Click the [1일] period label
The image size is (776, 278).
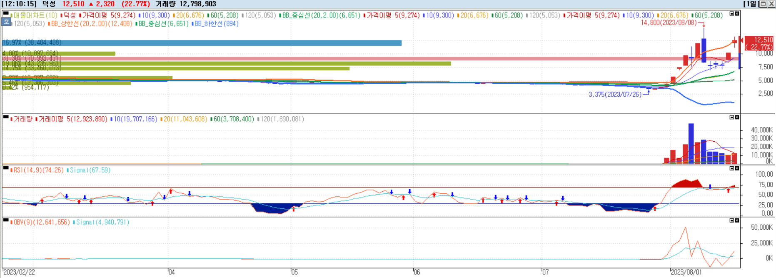pyautogui.click(x=751, y=4)
